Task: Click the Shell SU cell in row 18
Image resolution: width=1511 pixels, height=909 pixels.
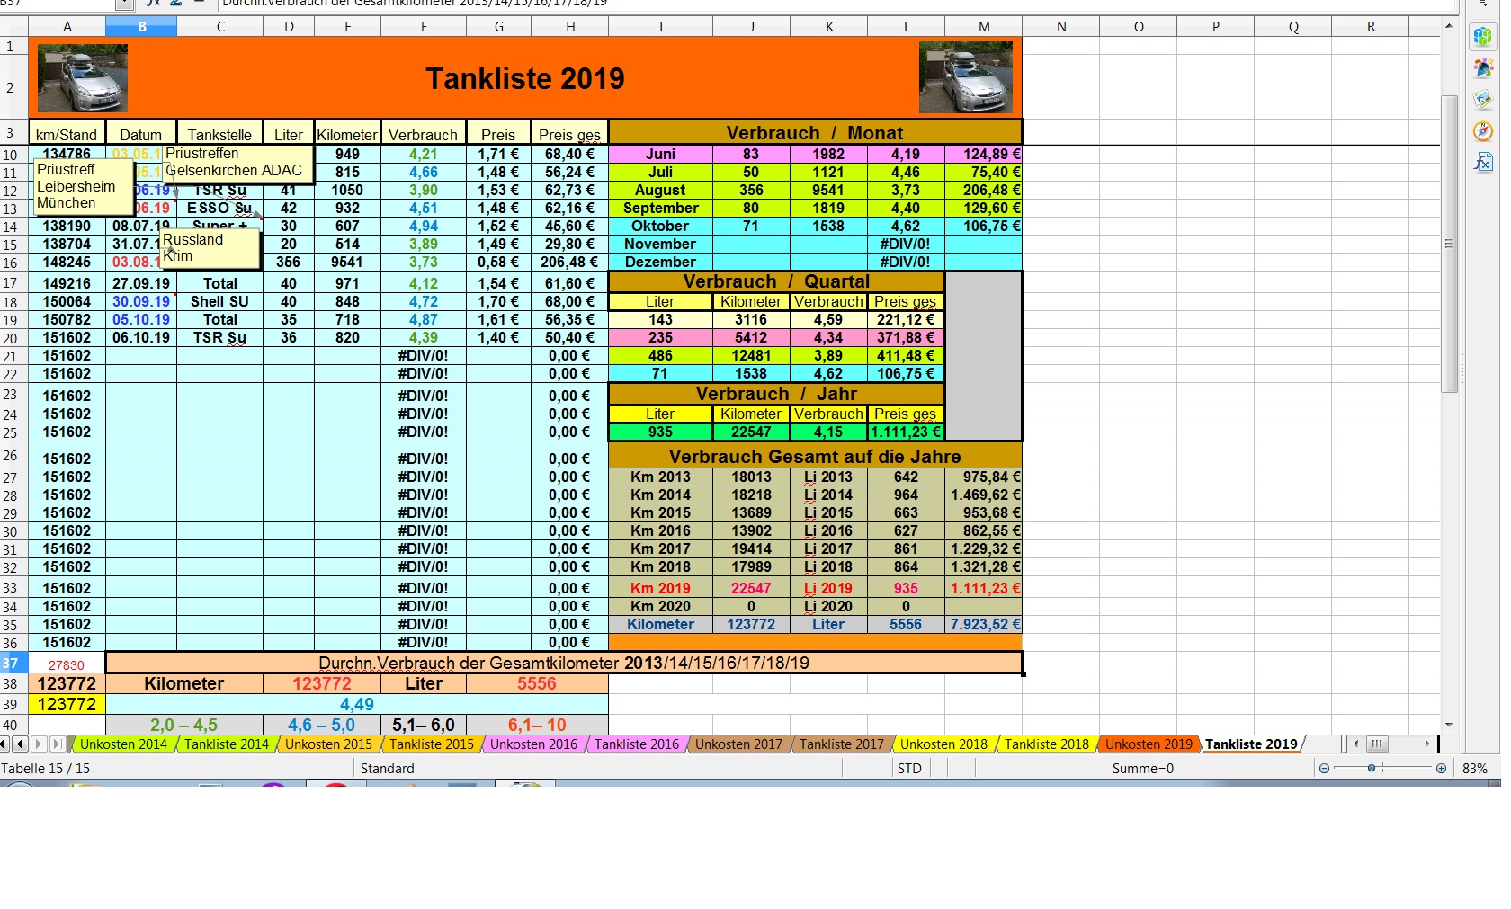Action: [x=220, y=301]
